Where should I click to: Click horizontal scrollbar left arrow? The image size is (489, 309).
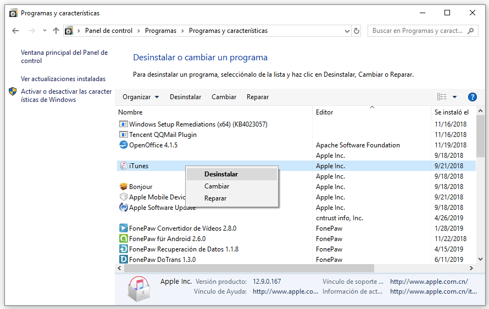coord(119,268)
